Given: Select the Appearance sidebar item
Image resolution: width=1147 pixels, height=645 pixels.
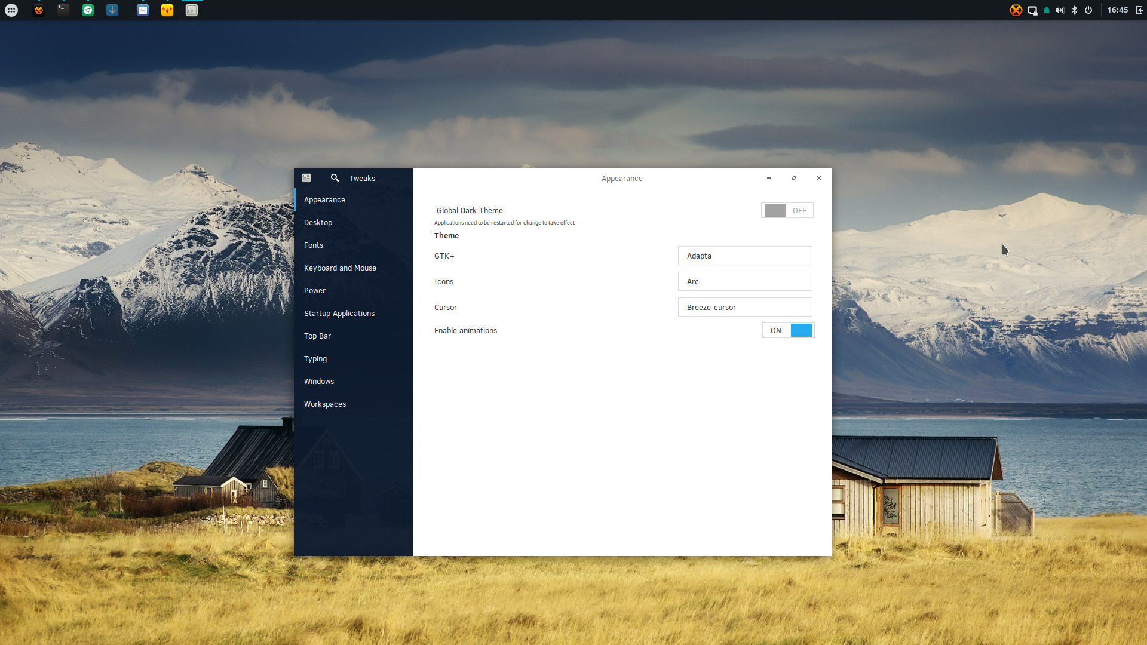Looking at the screenshot, I should click(x=354, y=200).
